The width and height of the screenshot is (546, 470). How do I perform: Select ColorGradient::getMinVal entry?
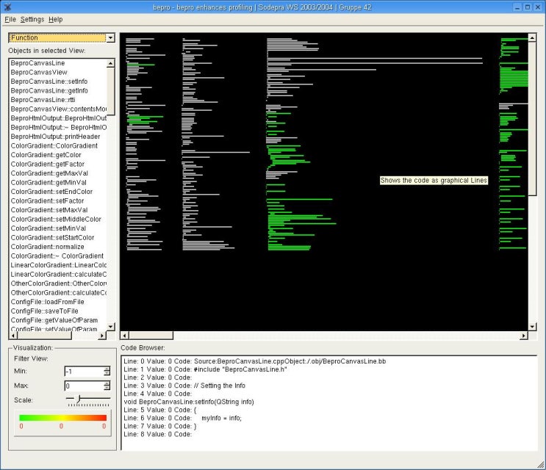[x=49, y=182]
